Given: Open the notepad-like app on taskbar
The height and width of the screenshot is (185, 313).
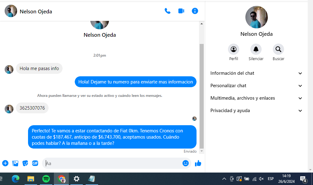Looking at the screenshot, I should (92, 179).
